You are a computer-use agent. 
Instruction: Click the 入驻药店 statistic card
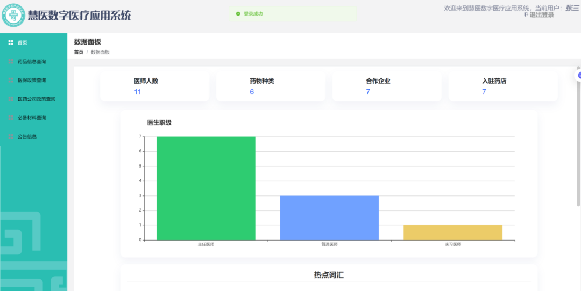tap(503, 86)
